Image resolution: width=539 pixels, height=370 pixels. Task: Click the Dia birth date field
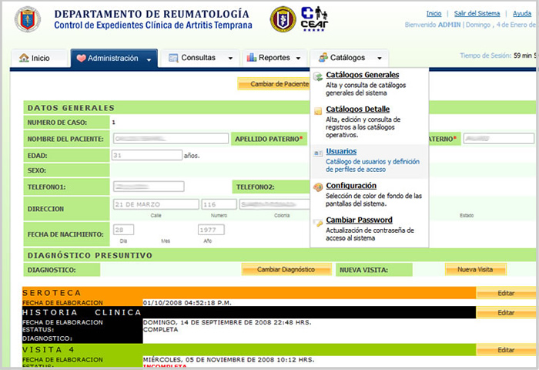pyautogui.click(x=123, y=230)
